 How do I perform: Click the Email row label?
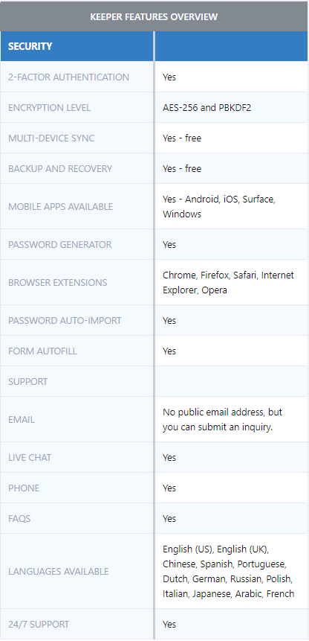pos(22,419)
